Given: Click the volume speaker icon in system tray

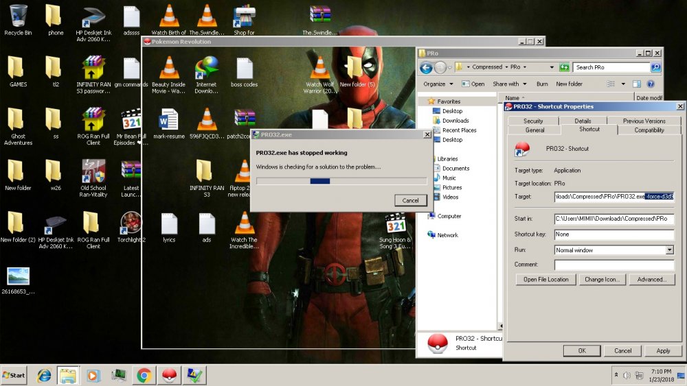Looking at the screenshot, I should click(x=627, y=375).
